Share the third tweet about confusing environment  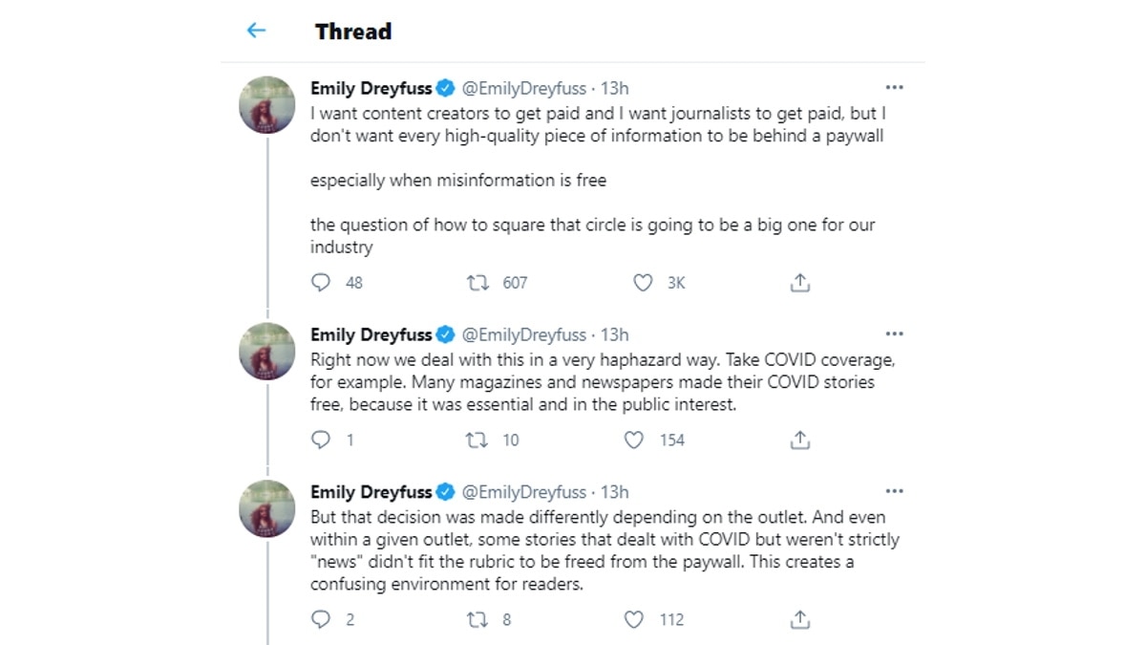pyautogui.click(x=800, y=619)
